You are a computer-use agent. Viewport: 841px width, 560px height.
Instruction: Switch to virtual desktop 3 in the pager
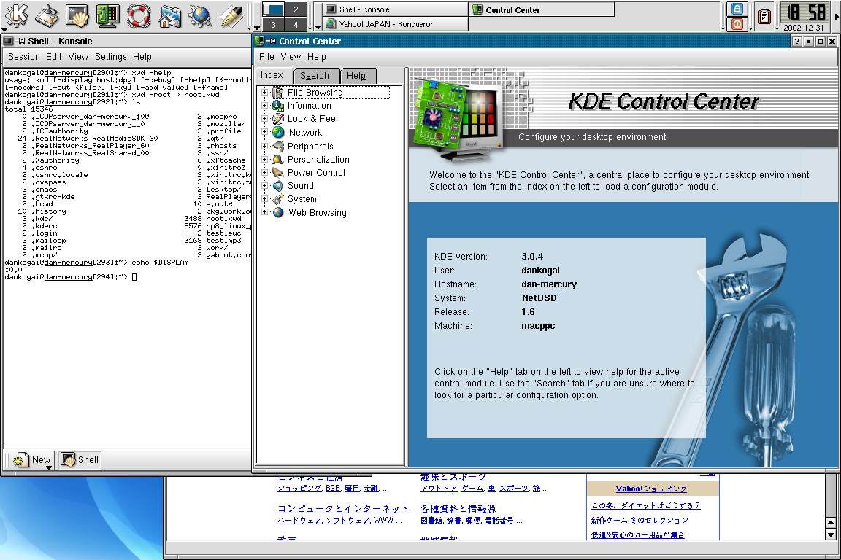click(273, 24)
